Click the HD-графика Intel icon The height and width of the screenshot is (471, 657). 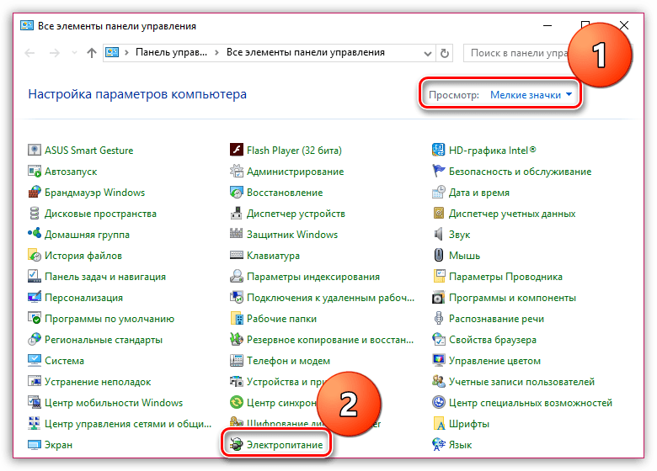438,150
